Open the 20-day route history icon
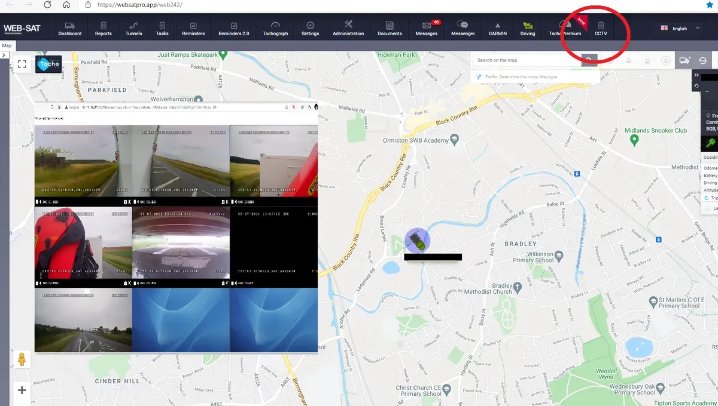This screenshot has height=406, width=718. pos(701,60)
